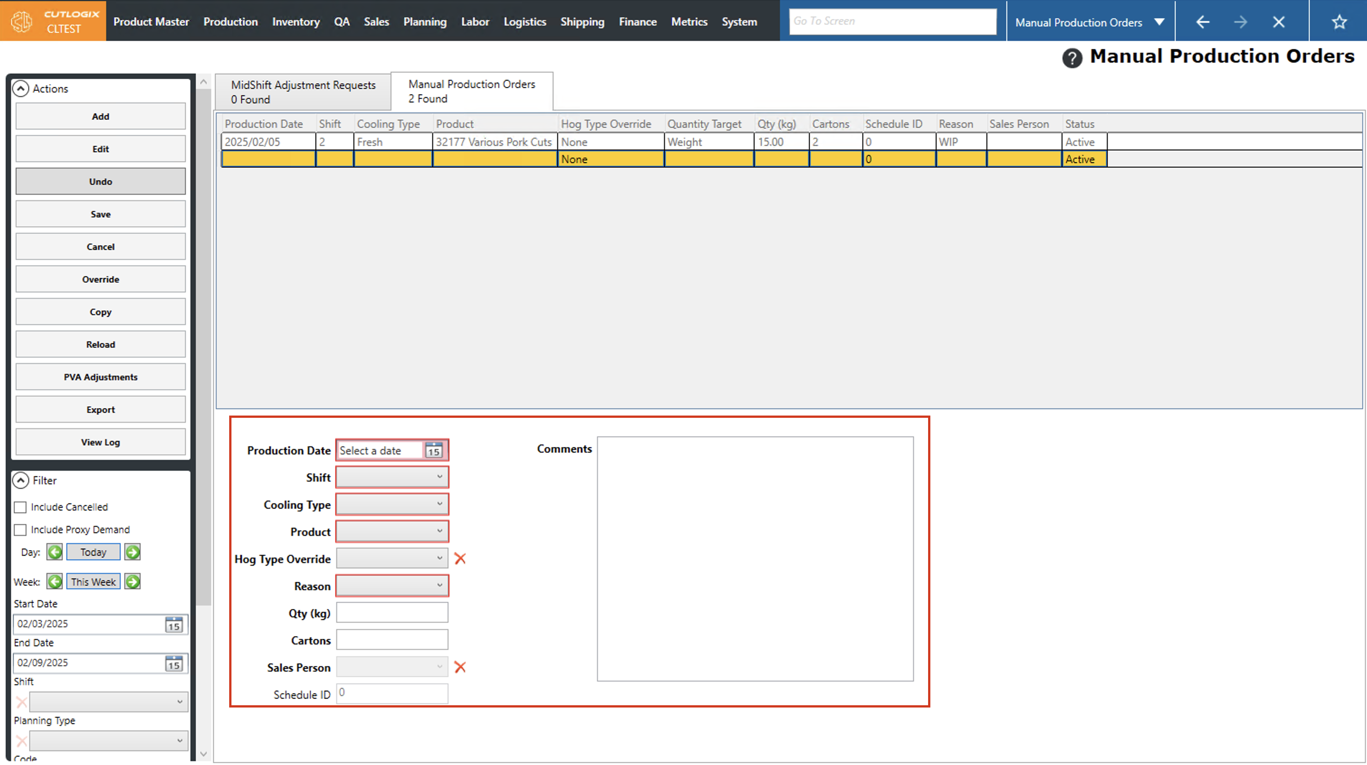The height and width of the screenshot is (765, 1367).
Task: Open the Production Date calendar picker icon
Action: (433, 450)
